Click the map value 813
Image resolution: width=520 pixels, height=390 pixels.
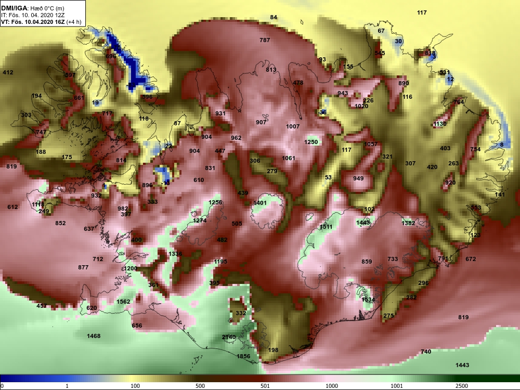tap(271, 70)
